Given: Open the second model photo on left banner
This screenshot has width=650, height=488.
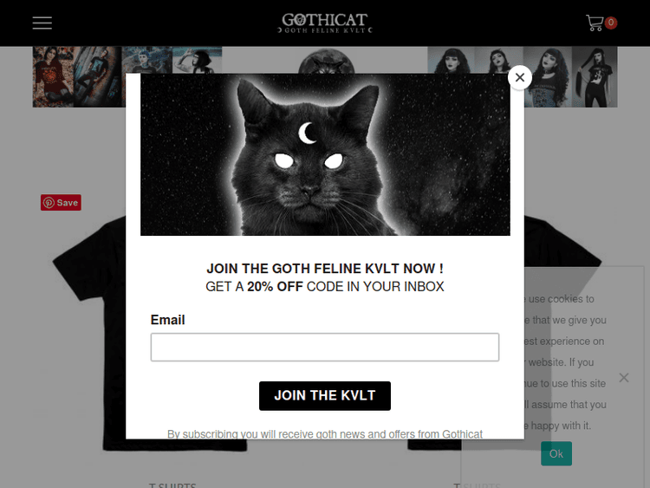Looking at the screenshot, I should click(x=98, y=76).
